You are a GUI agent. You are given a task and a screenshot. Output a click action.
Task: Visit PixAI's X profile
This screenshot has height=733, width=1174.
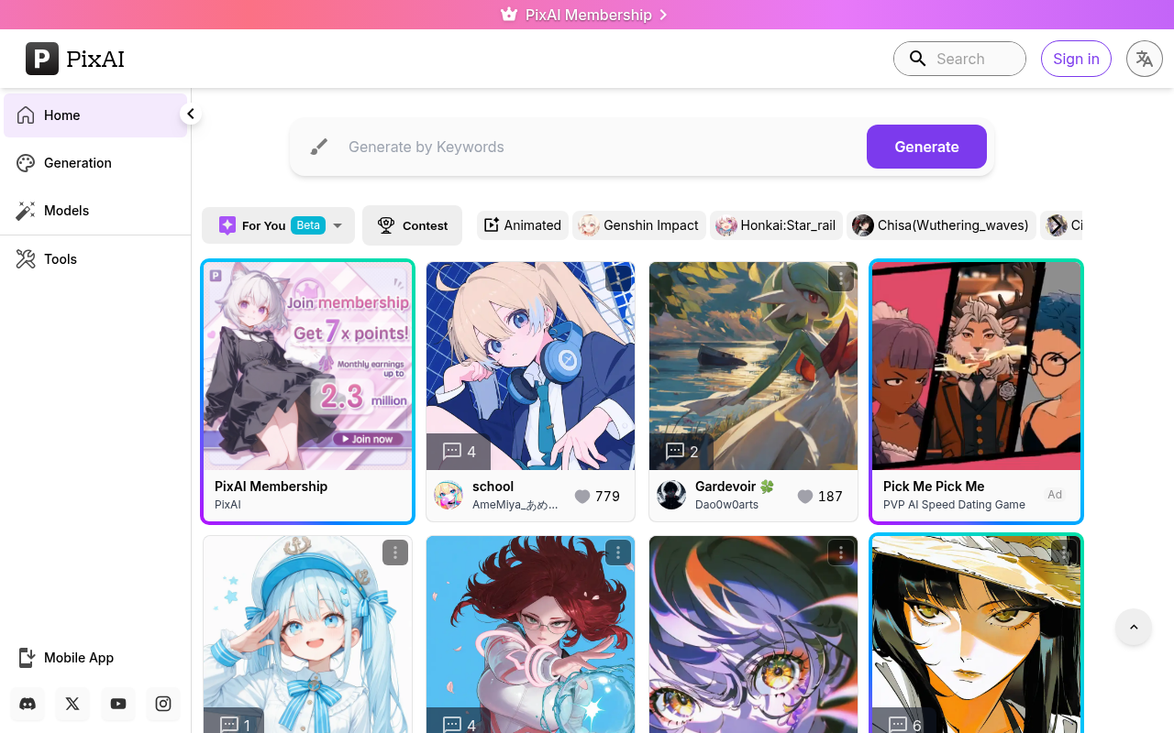pos(72,704)
